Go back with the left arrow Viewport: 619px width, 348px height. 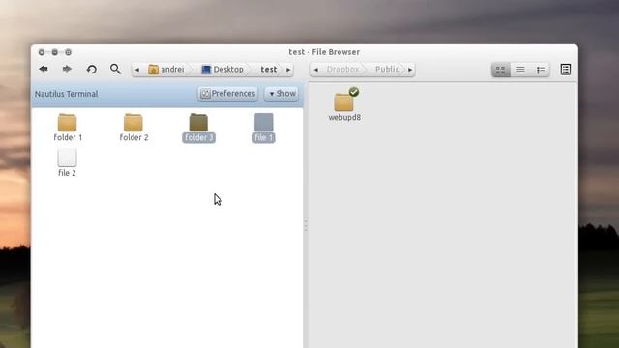click(44, 69)
